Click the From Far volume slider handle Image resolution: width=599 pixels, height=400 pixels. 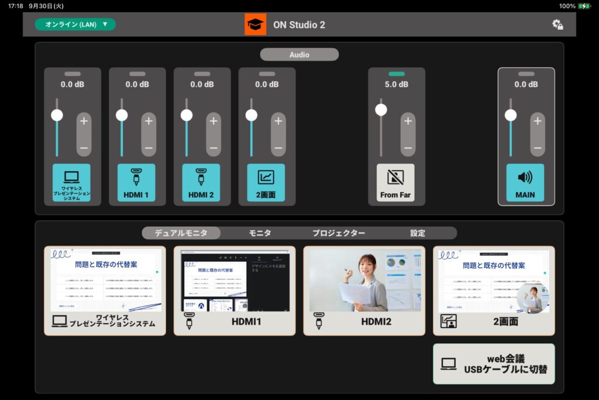click(381, 110)
